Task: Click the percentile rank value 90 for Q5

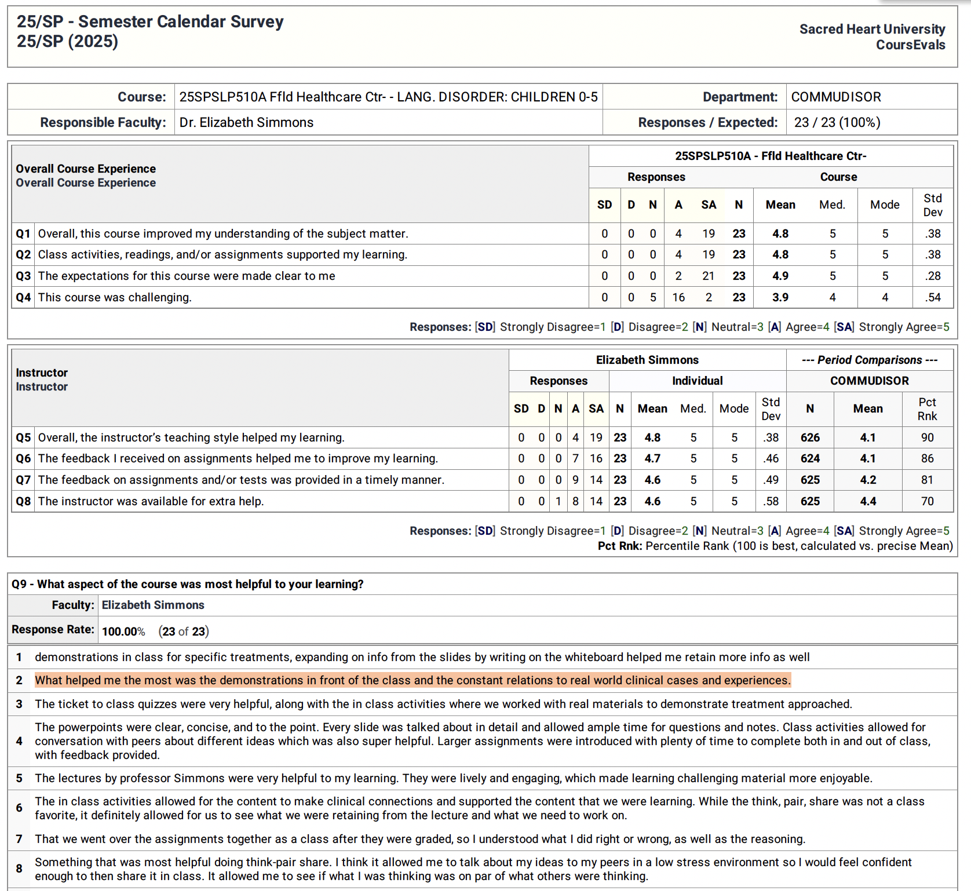Action: tap(927, 437)
